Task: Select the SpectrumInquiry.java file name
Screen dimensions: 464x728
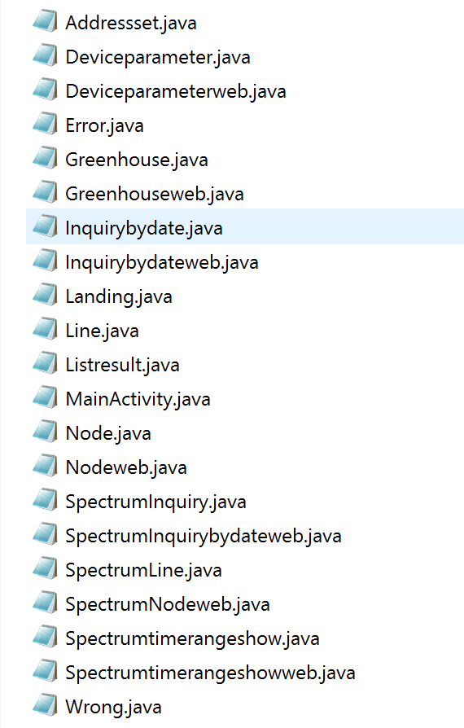Action: pos(155,502)
